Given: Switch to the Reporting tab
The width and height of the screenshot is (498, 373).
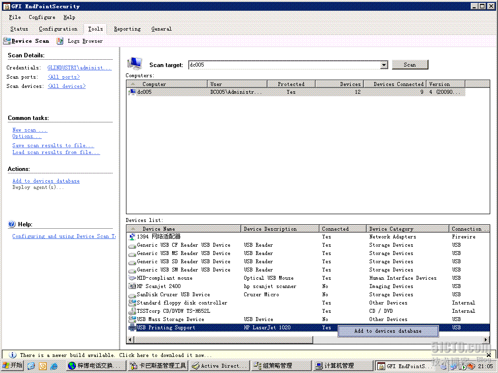Looking at the screenshot, I should click(x=127, y=29).
